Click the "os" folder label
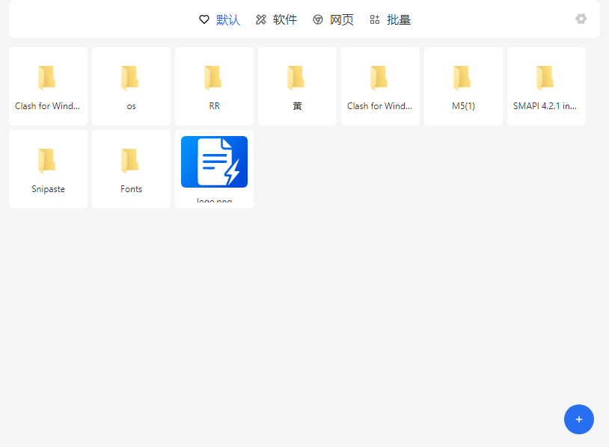609x447 pixels. pyautogui.click(x=131, y=106)
